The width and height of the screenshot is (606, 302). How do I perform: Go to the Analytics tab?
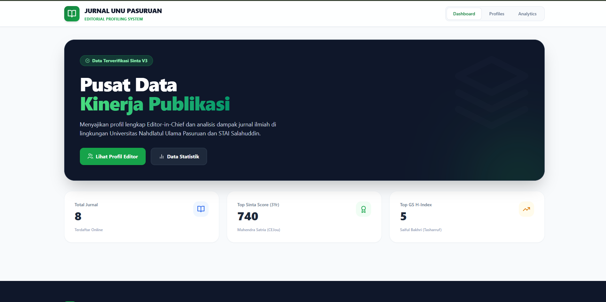coord(527,14)
